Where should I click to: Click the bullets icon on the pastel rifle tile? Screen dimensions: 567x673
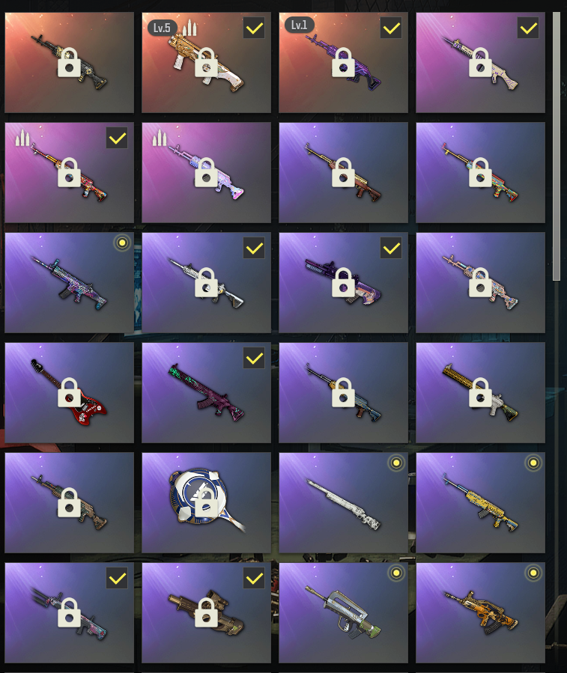(x=160, y=138)
